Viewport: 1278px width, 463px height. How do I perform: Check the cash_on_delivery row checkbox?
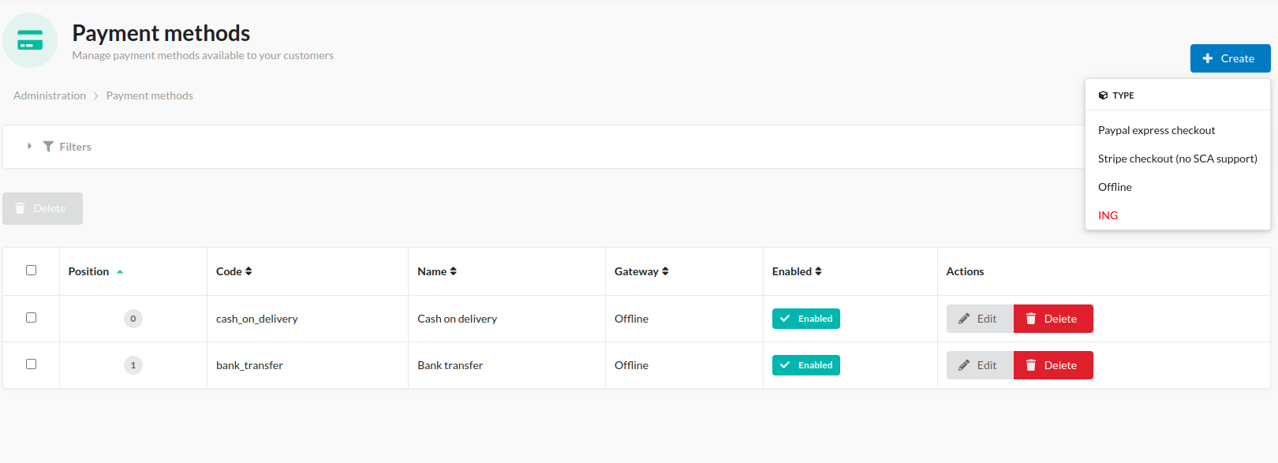coord(32,318)
